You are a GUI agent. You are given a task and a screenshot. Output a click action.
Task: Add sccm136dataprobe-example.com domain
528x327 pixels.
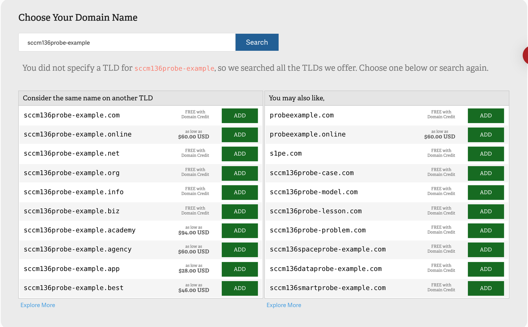(486, 269)
